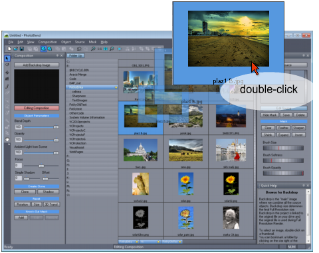319x253 pixels.
Task: Select the rotate tool below the pointer
Action: 7,65
